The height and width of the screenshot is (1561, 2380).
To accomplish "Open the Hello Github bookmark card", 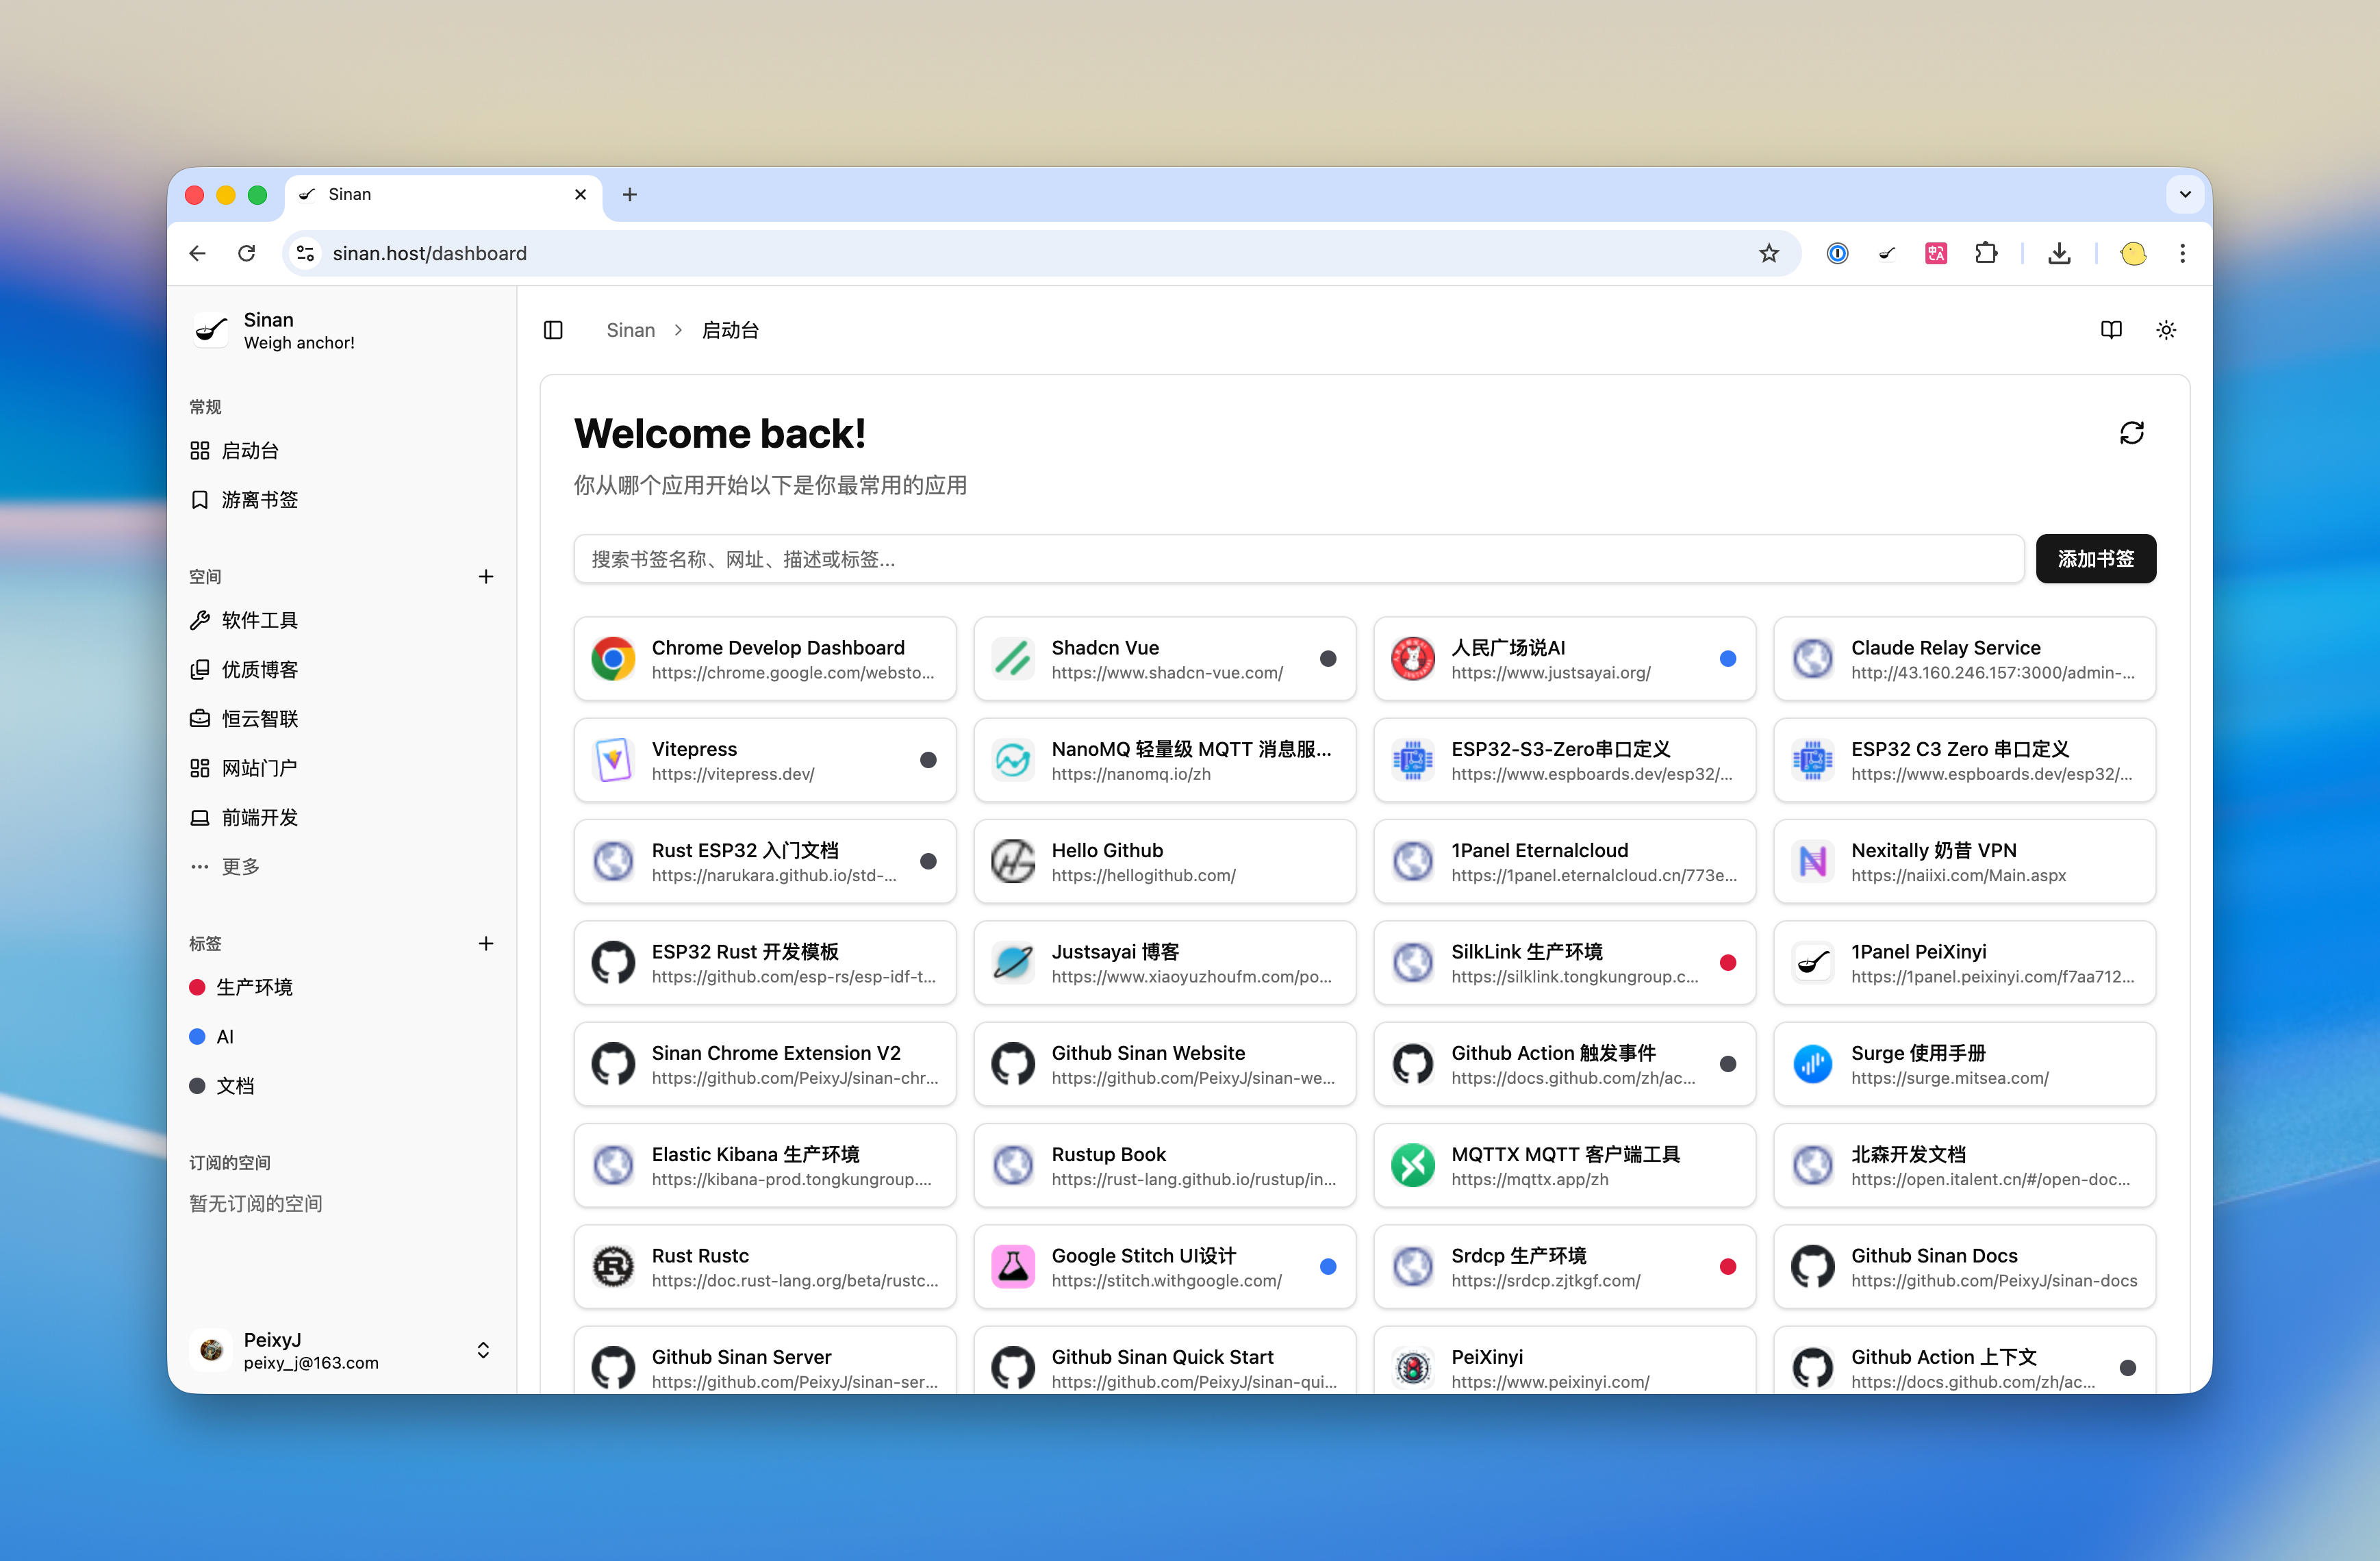I will click(1164, 861).
